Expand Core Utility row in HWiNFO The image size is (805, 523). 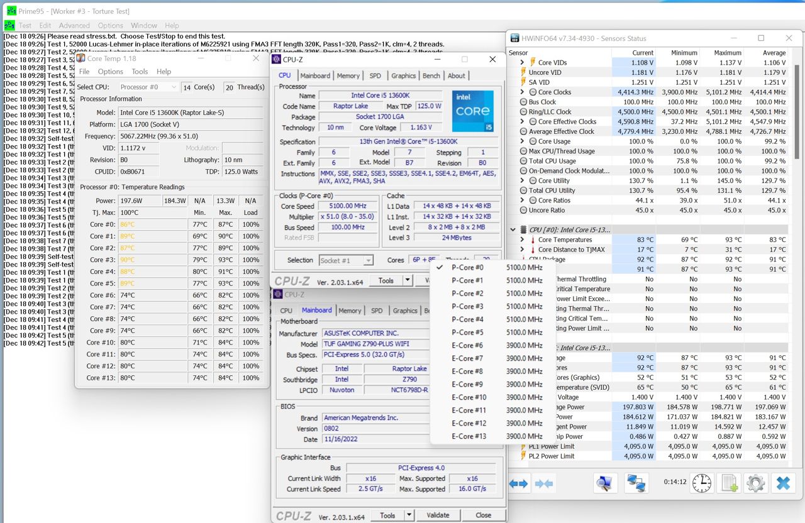click(x=522, y=180)
